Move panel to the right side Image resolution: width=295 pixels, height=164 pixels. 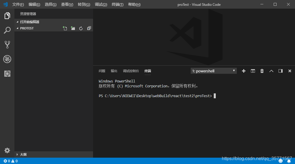coord(281,71)
